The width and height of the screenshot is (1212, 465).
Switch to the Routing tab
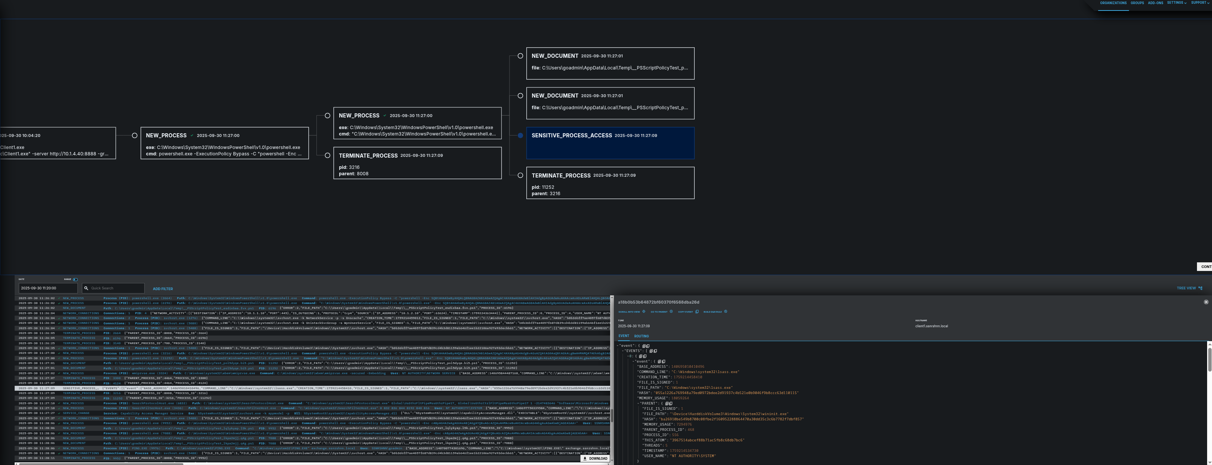point(641,336)
